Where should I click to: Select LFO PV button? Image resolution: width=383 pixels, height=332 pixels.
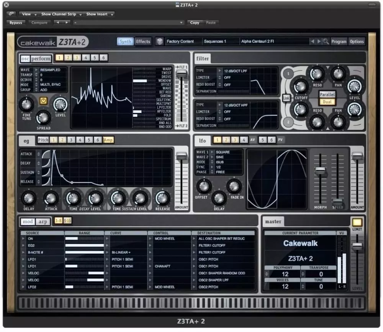pyautogui.click(x=280, y=140)
